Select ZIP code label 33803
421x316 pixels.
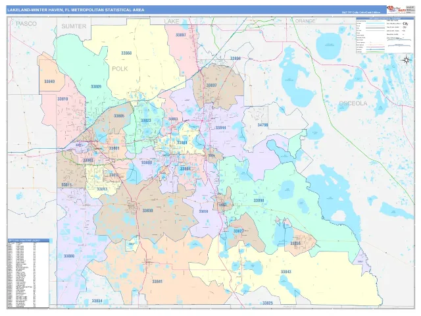click(x=88, y=161)
